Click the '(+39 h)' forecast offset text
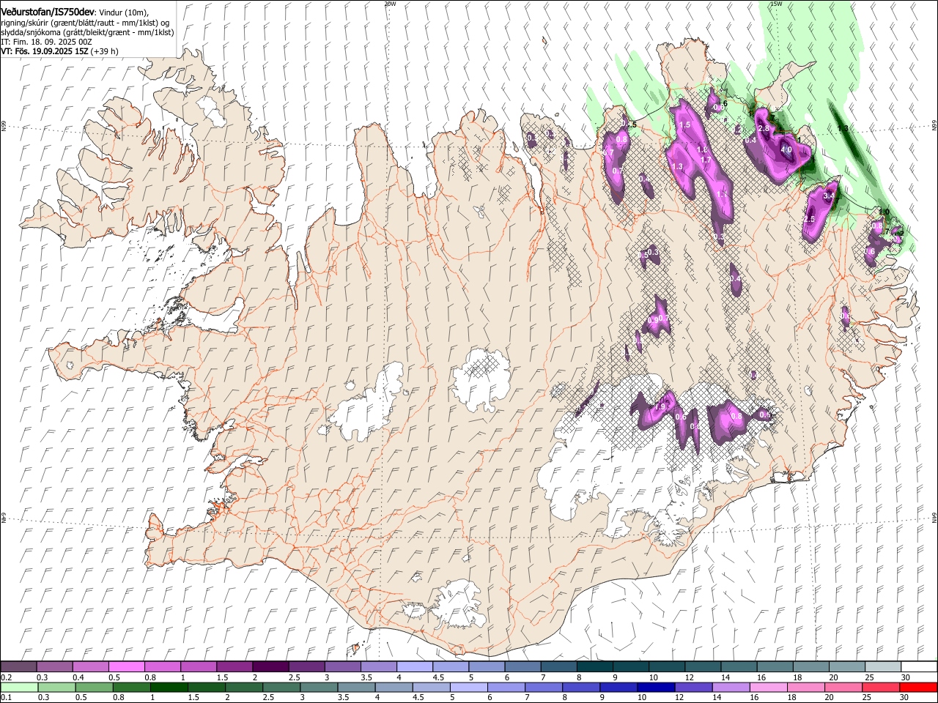 coord(105,52)
